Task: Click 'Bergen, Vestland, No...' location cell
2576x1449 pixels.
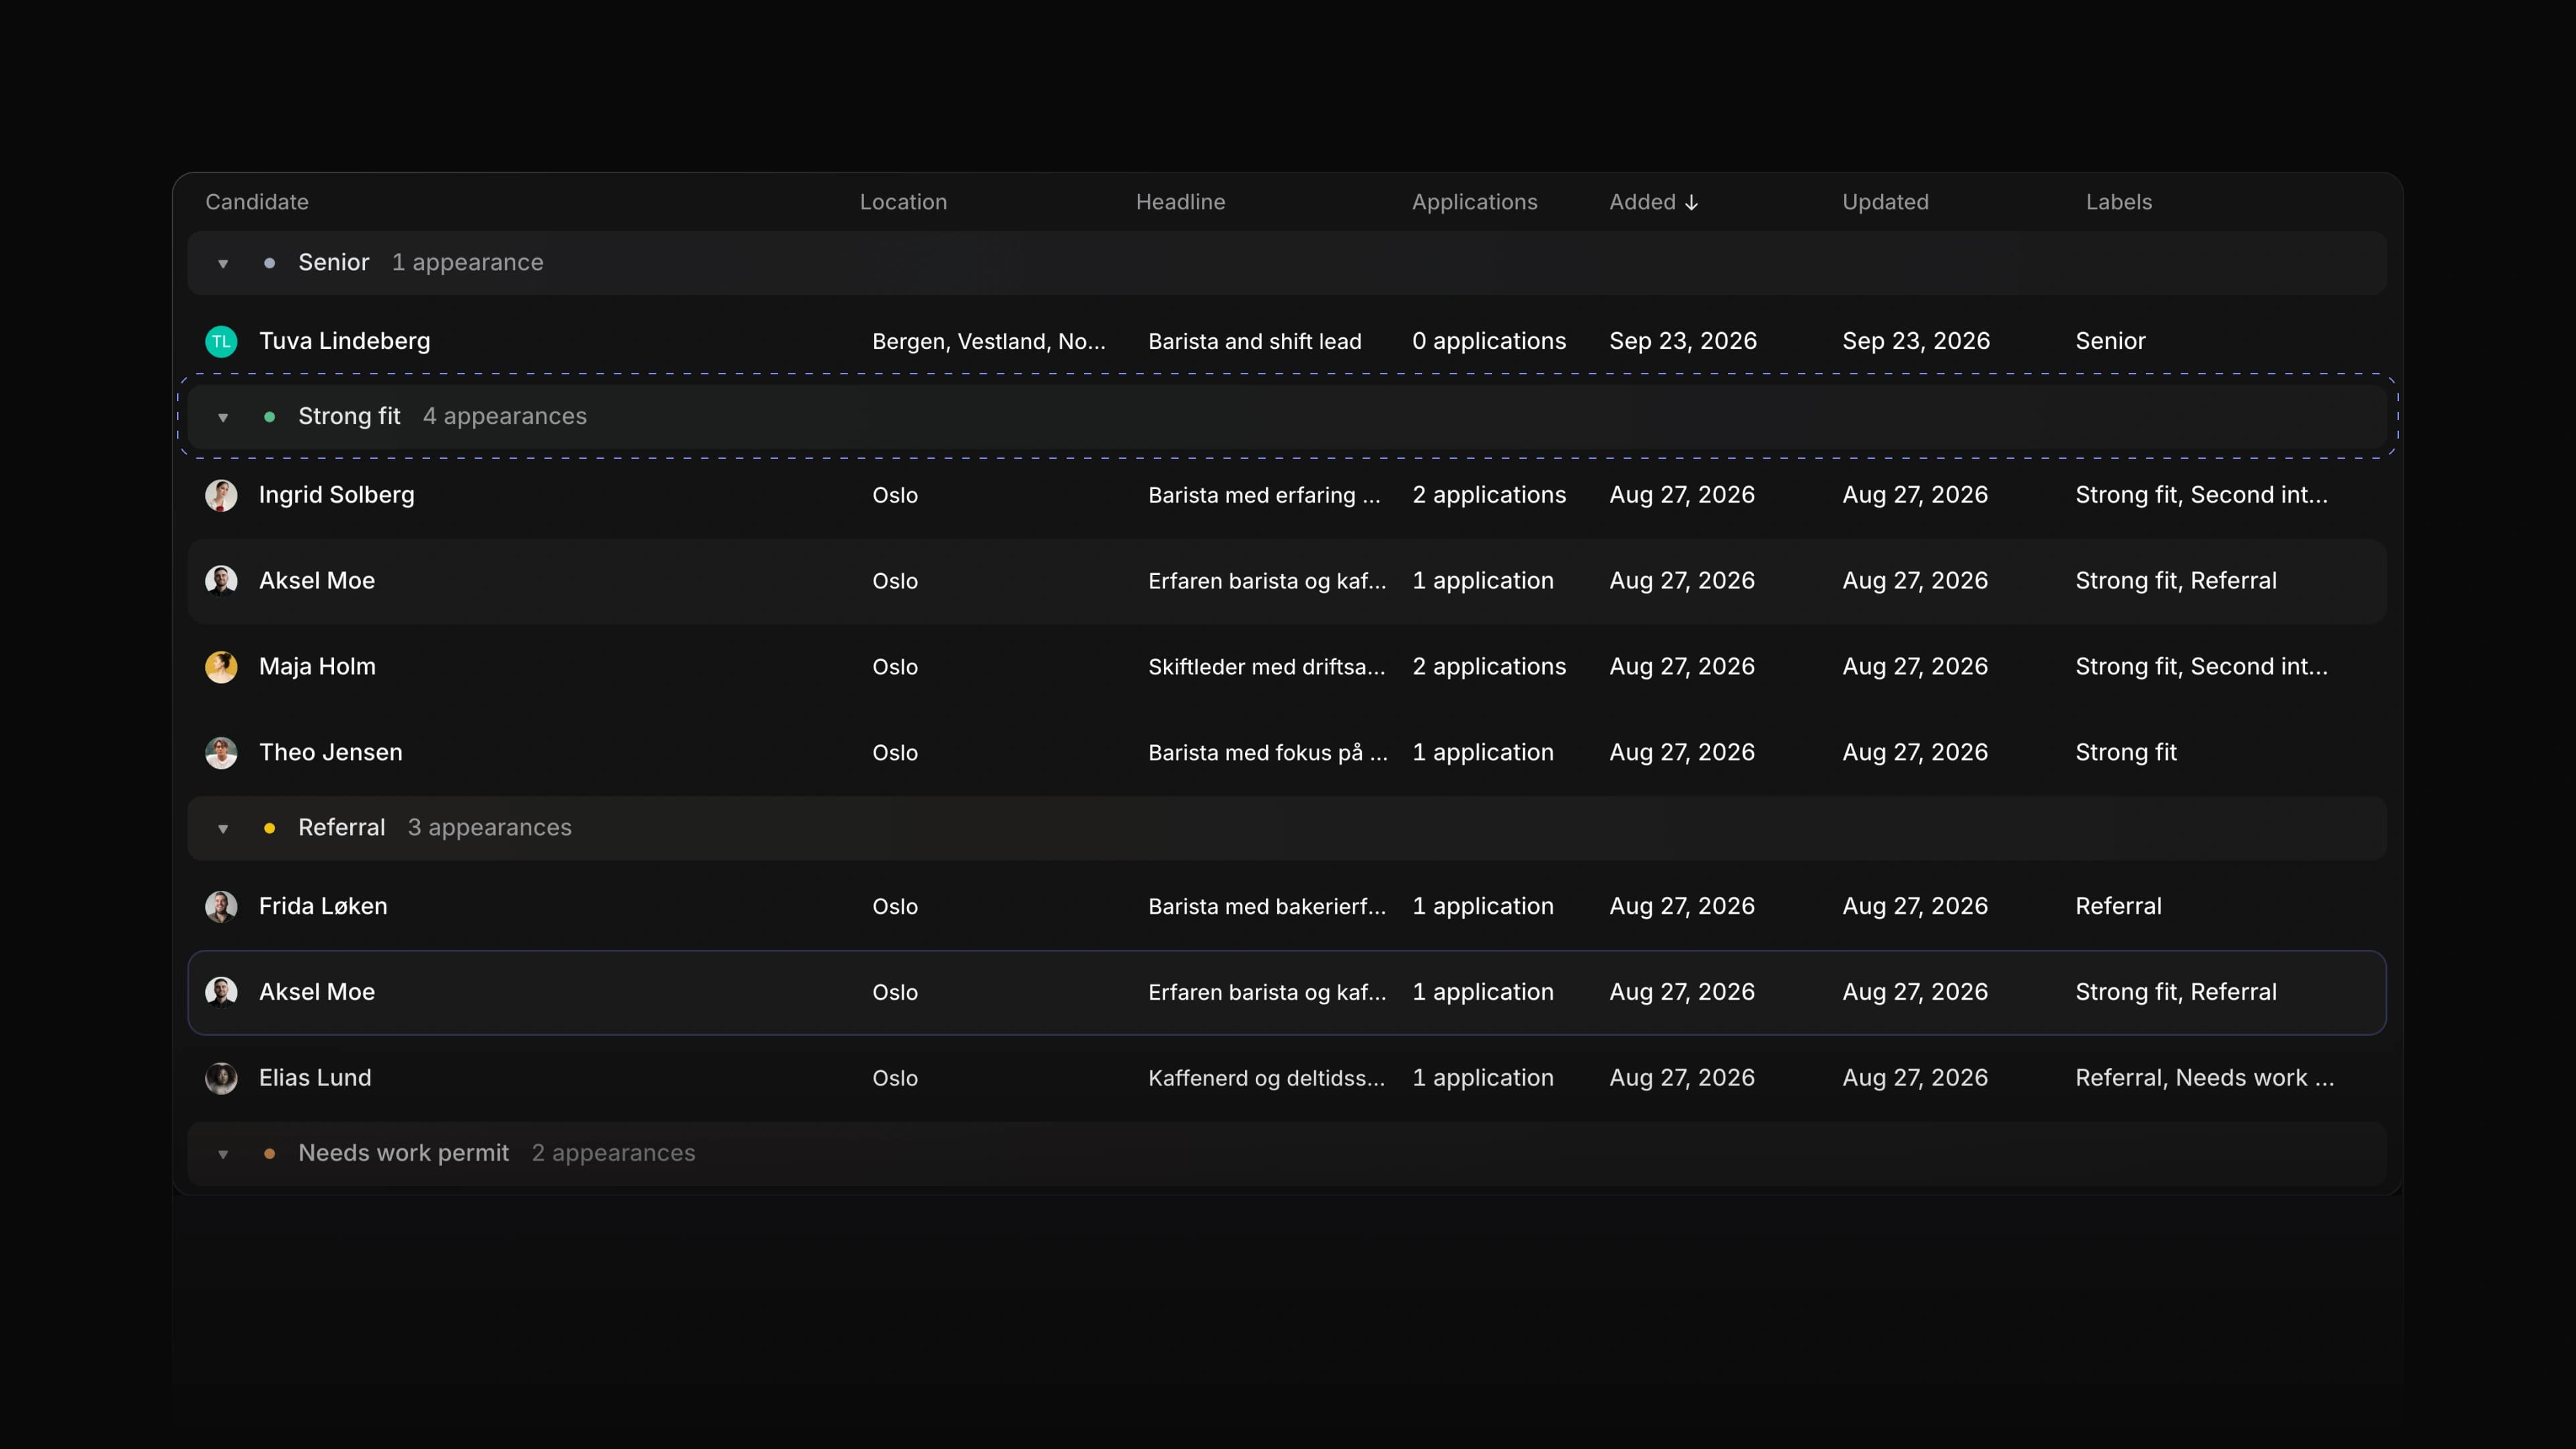Action: (989, 342)
